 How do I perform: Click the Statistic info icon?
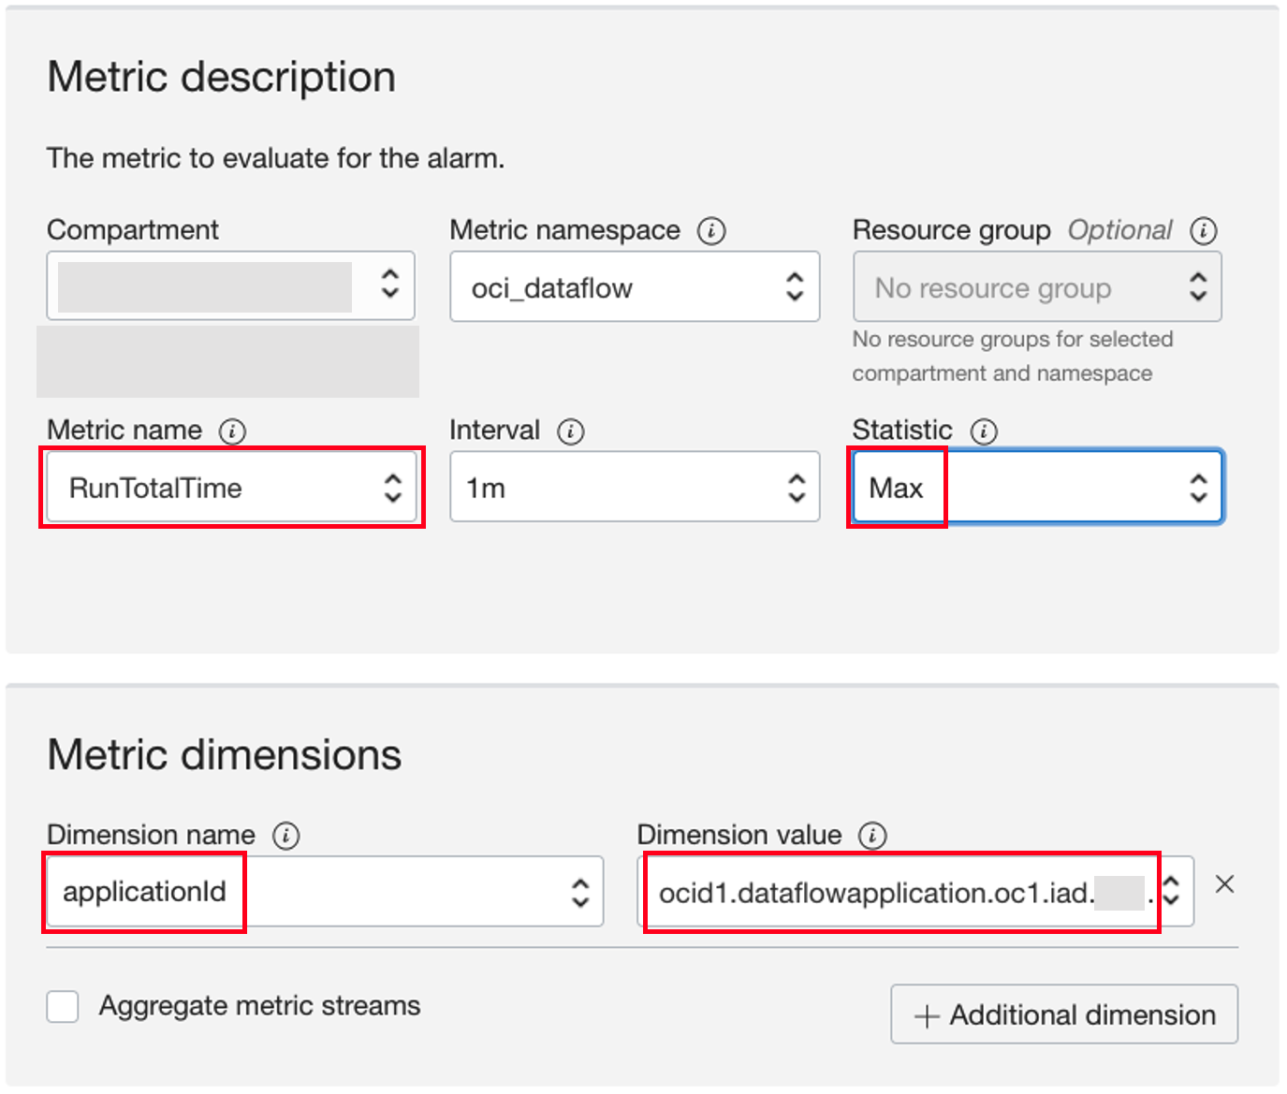pyautogui.click(x=984, y=431)
